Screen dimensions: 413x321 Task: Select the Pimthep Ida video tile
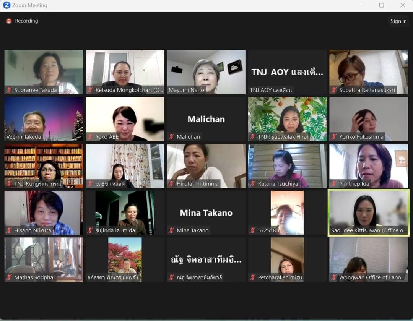pyautogui.click(x=369, y=166)
